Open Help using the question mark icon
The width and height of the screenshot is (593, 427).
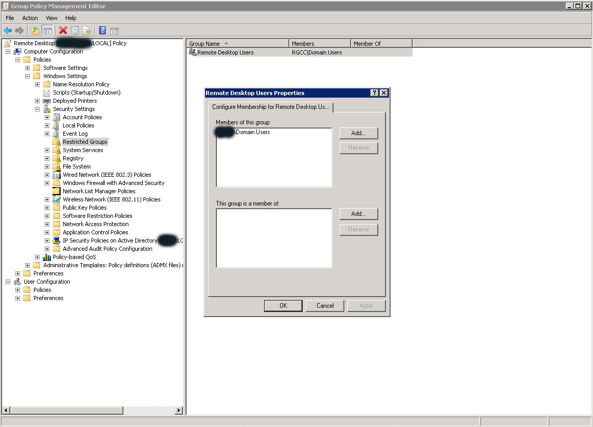tap(101, 30)
